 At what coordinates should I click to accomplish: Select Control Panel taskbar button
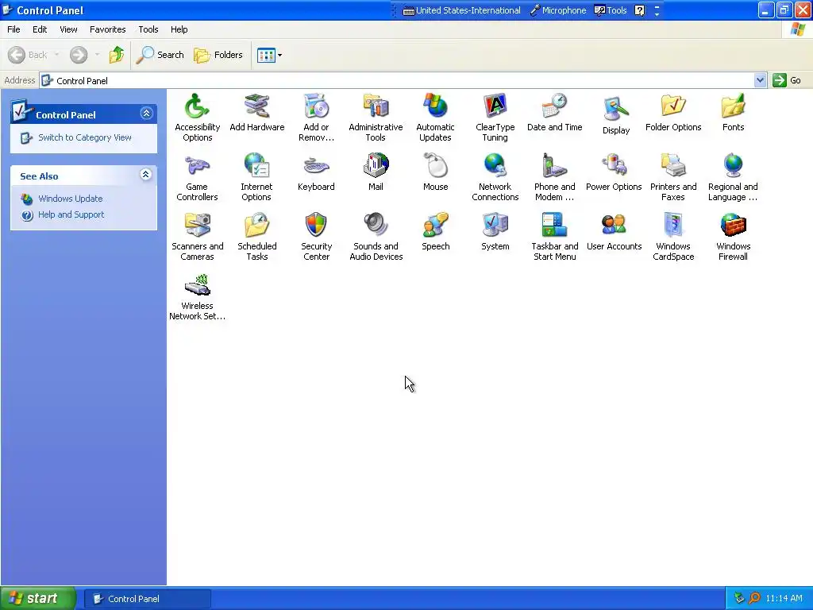pos(147,599)
